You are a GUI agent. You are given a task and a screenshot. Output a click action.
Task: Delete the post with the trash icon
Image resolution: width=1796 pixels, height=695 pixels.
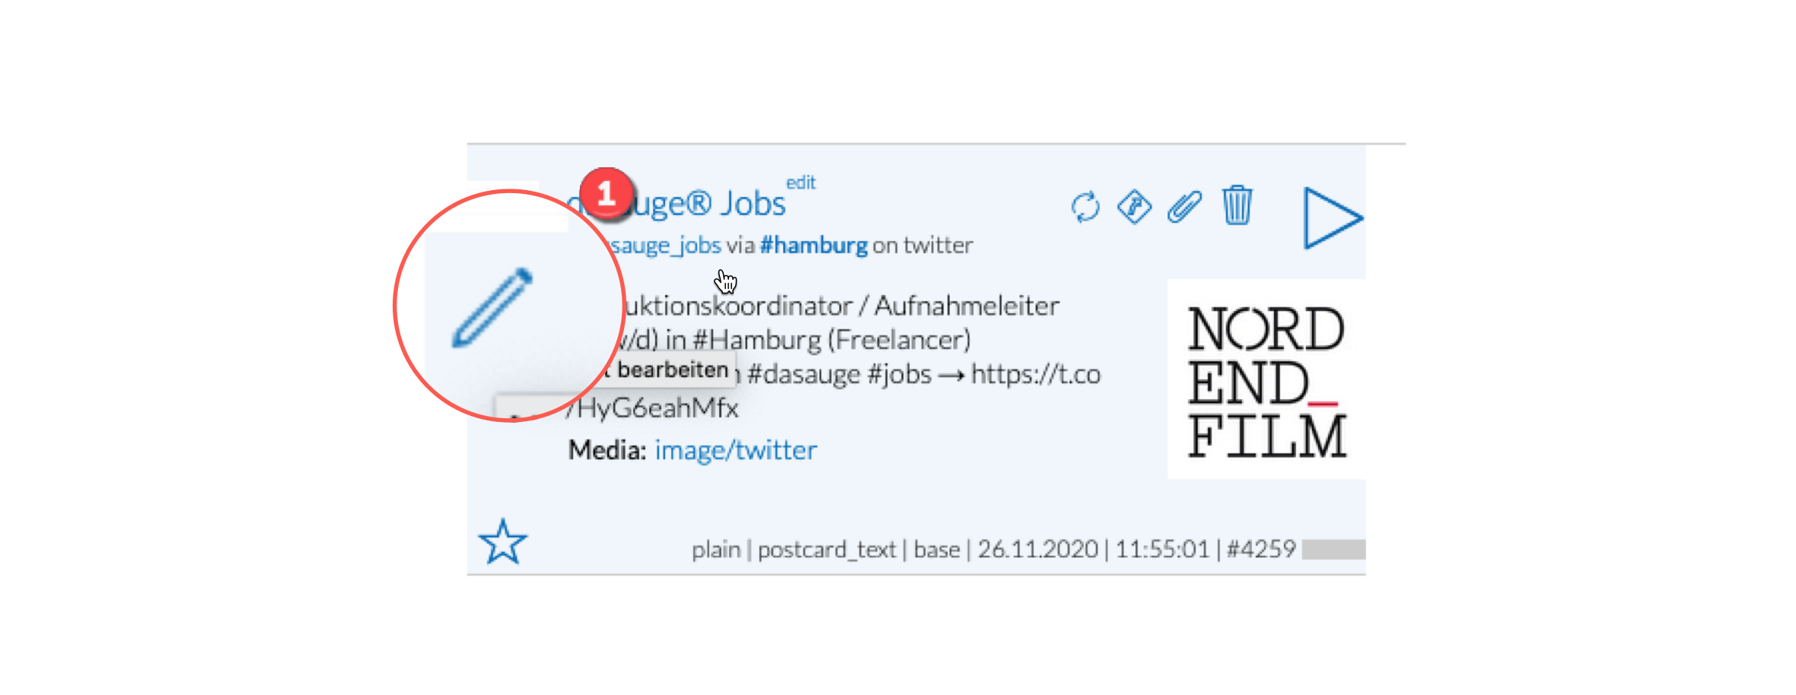point(1237,205)
